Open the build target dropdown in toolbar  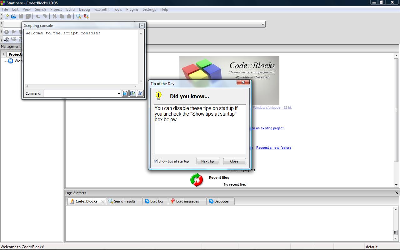click(263, 24)
